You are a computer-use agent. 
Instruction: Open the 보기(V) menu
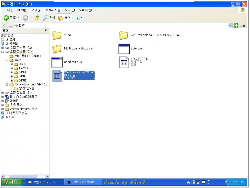click(36, 10)
